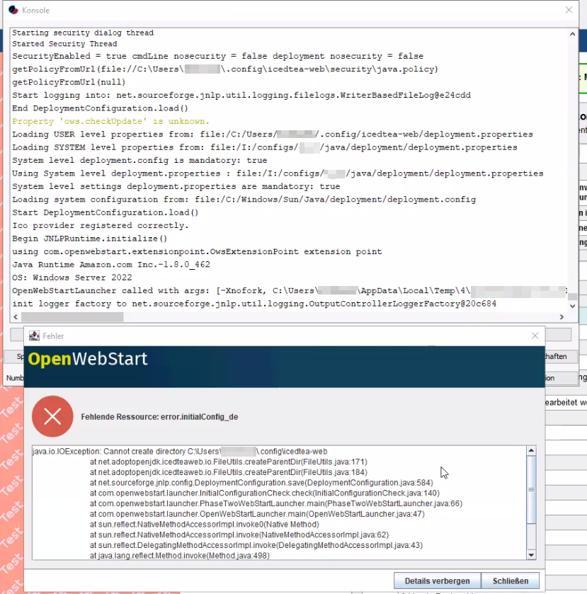Click the 'Java Runtime Amazon.com Inc.' line
This screenshot has width=587, height=594.
coord(111,264)
